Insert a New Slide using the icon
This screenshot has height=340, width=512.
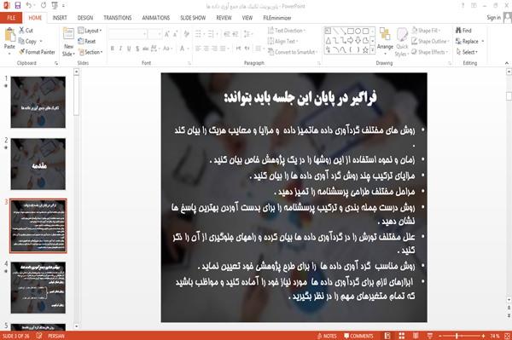point(68,34)
